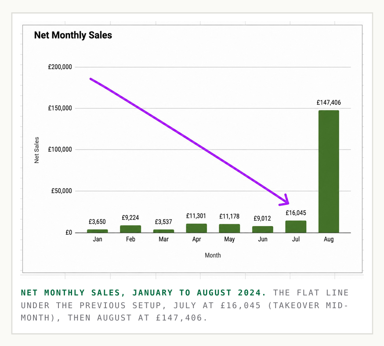Select the March sales bar
The width and height of the screenshot is (384, 346).
coord(163,231)
